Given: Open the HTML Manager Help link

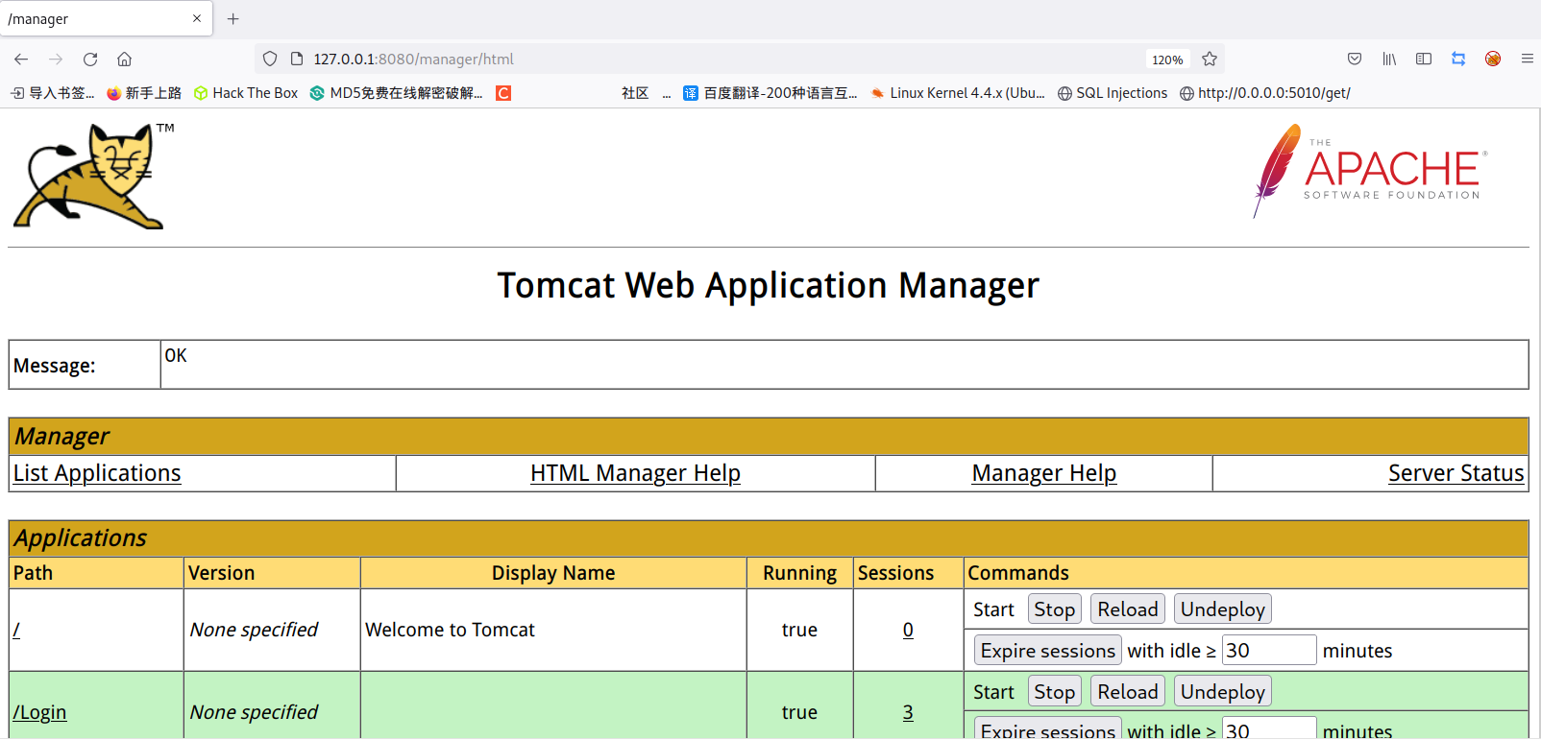Looking at the screenshot, I should tap(635, 473).
